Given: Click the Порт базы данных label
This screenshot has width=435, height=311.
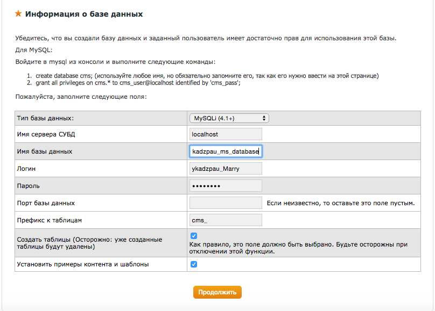Looking at the screenshot, I should (x=46, y=203).
